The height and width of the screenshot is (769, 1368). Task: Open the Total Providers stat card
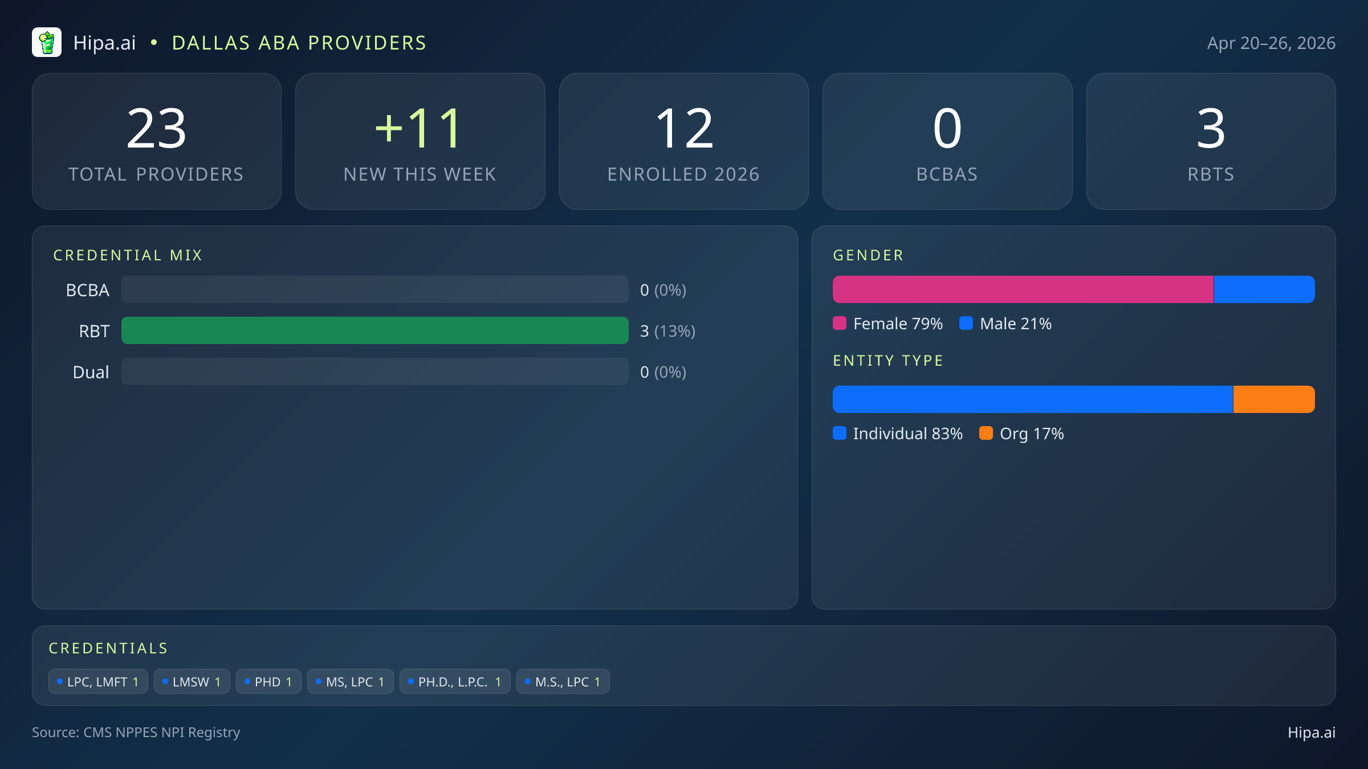tap(157, 141)
